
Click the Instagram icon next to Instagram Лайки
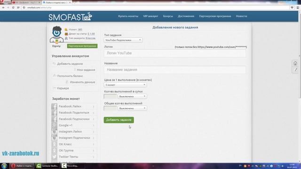point(55,131)
